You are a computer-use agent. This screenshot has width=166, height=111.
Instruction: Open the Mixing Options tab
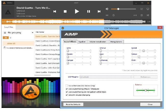point(116,42)
